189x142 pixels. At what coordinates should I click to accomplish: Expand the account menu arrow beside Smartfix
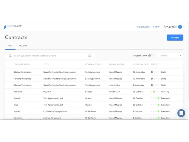coord(183,27)
